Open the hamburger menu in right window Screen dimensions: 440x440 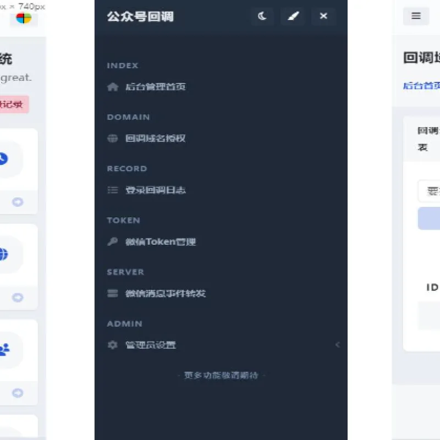coord(416,16)
